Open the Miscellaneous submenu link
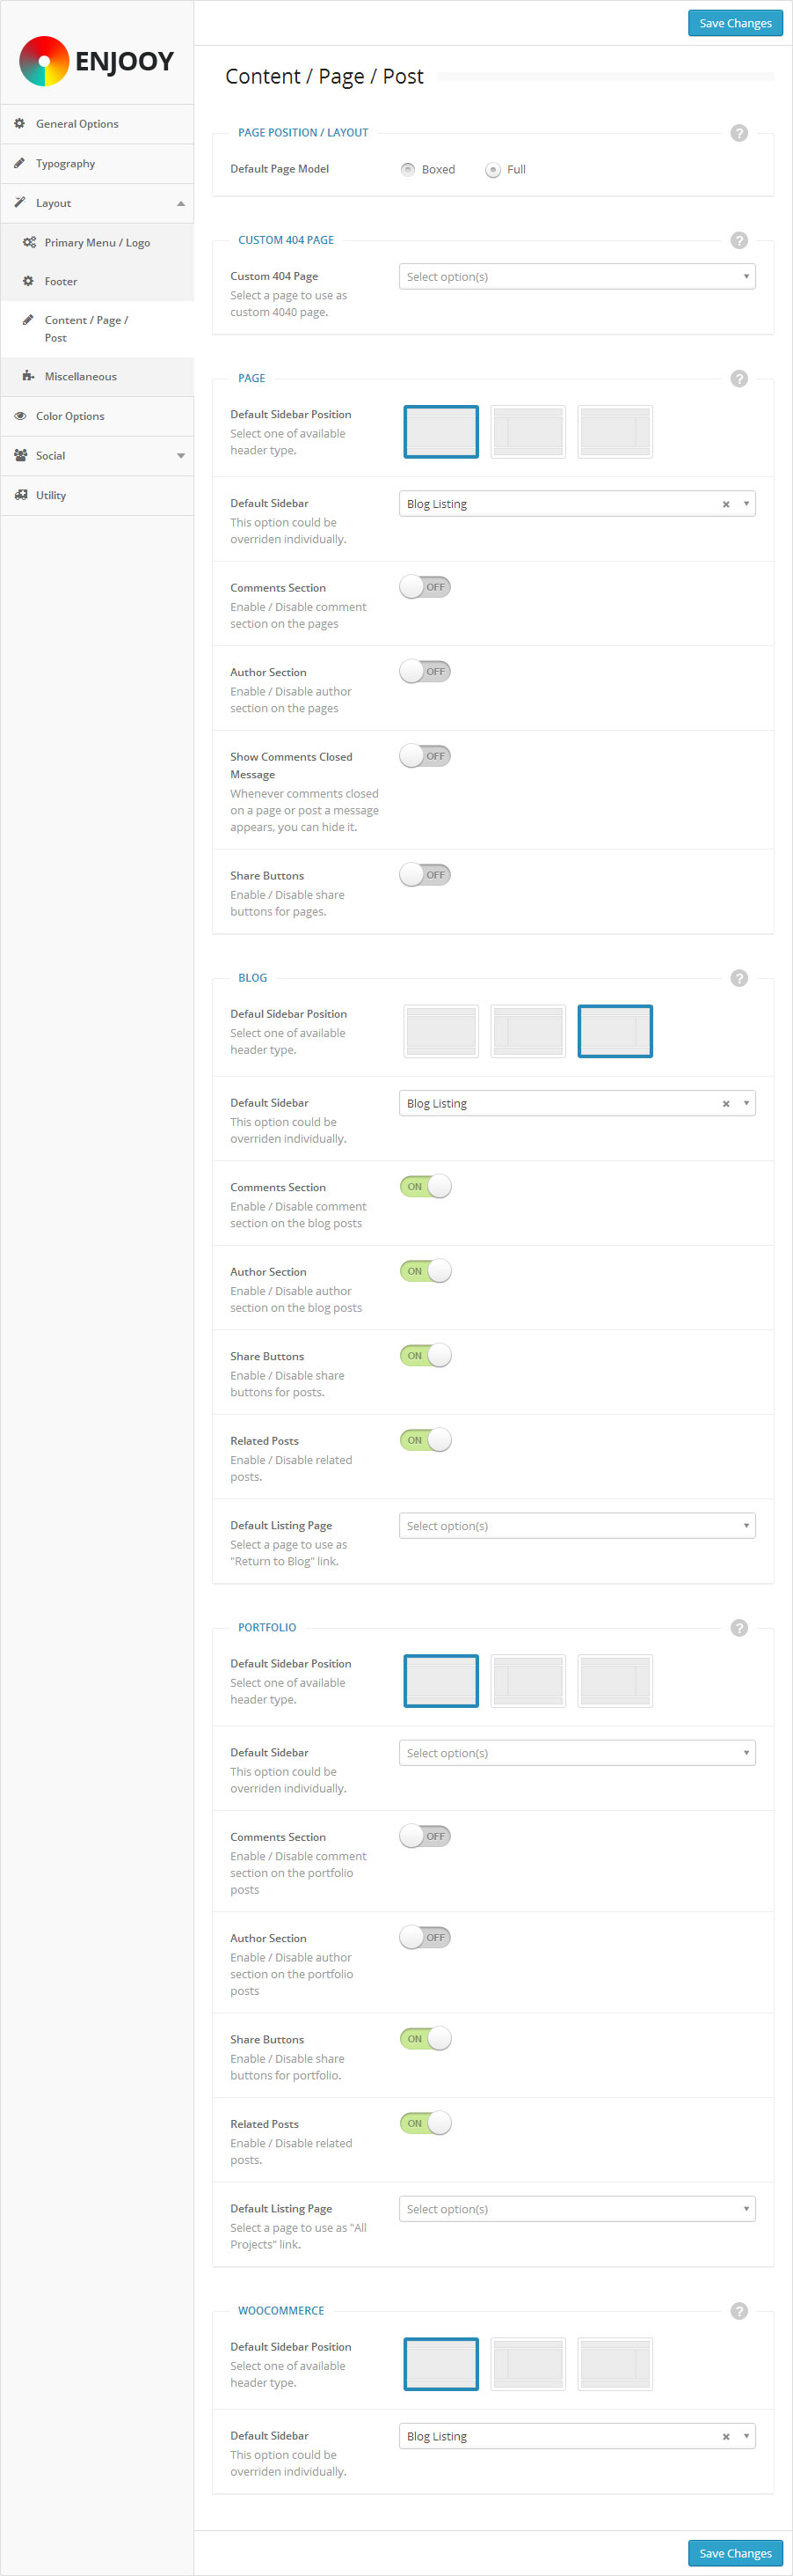793x2576 pixels. coord(80,377)
